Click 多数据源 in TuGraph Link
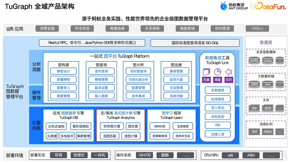Screen dimensions: 290x163 coord(218,90)
